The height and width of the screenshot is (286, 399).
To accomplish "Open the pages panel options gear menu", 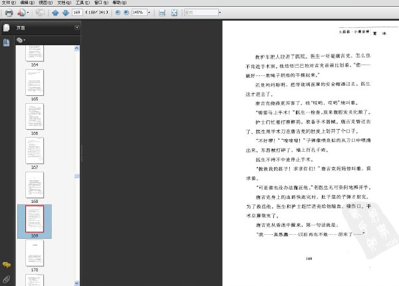I will (21, 40).
